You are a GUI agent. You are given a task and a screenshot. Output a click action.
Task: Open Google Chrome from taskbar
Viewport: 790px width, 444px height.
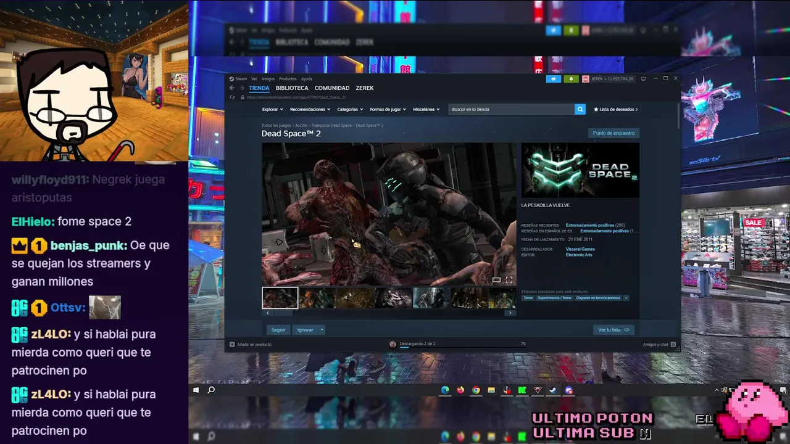point(476,390)
